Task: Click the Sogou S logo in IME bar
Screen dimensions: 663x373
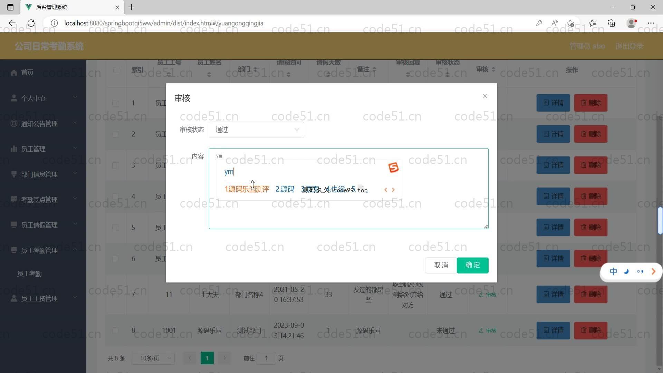Action: tap(393, 168)
